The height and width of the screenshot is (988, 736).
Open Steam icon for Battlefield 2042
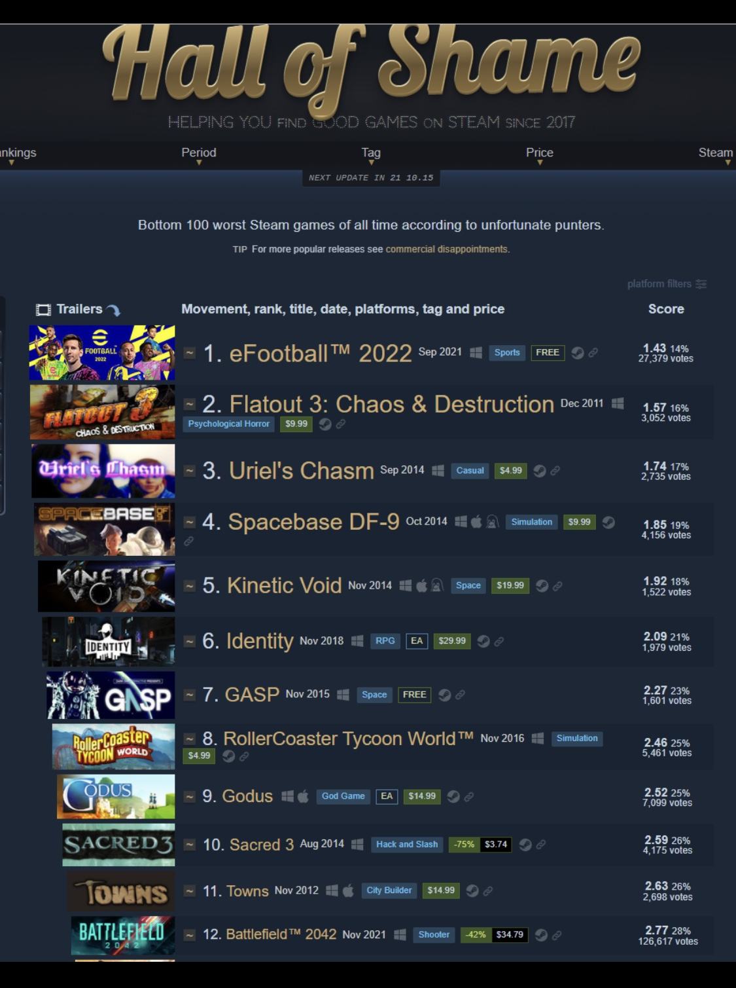click(540, 935)
